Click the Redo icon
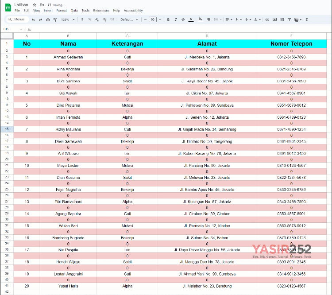Screen dimensions: 332x295 [x=40, y=19]
